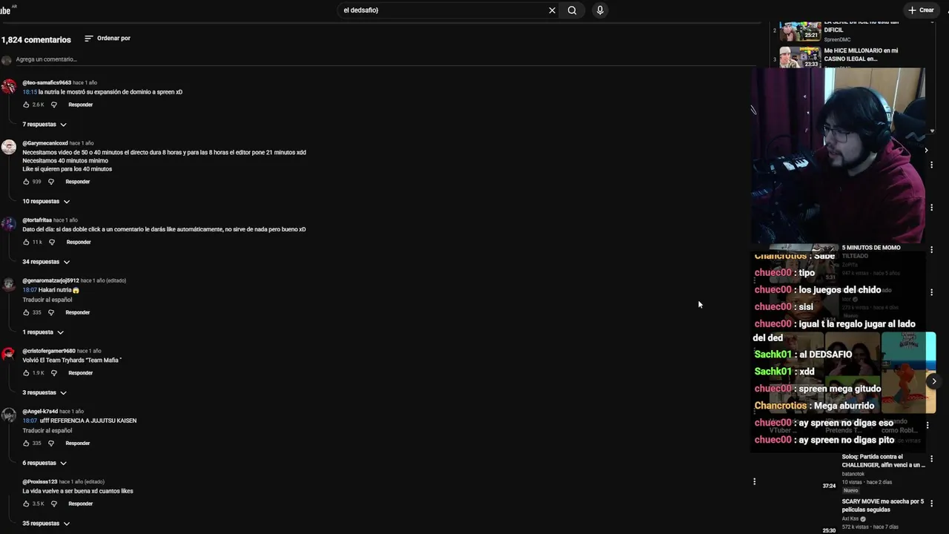Reply to the comment by @Proxisss123
The image size is (949, 534).
(80, 504)
